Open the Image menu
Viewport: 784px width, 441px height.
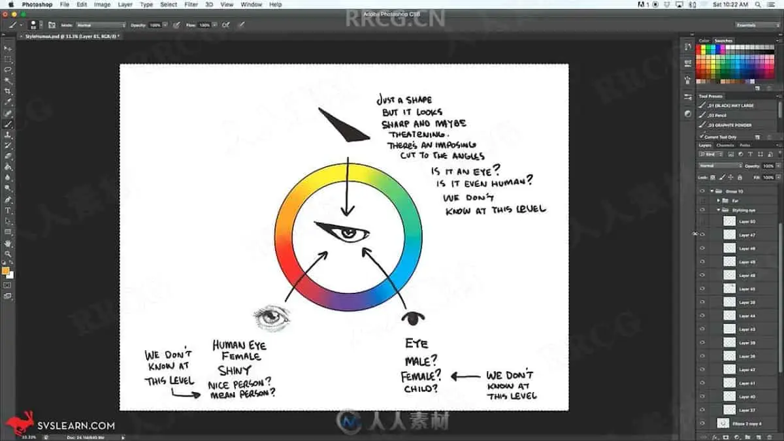click(x=102, y=5)
